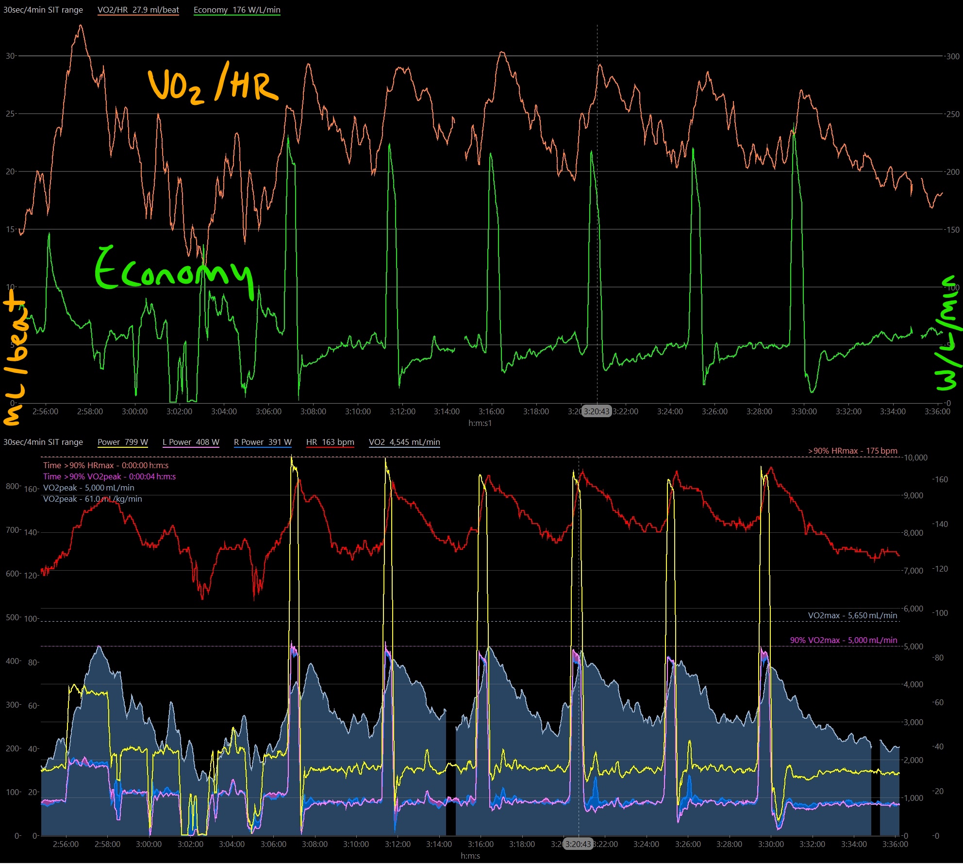Click the >90% HRmax - 175 bpm threshold label
The width and height of the screenshot is (963, 864).
pos(852,451)
